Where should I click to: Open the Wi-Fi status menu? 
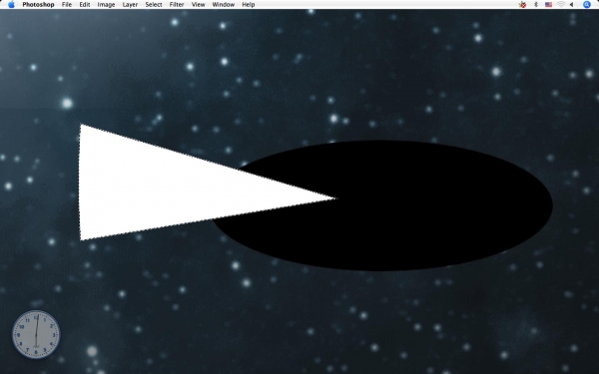click(x=561, y=5)
